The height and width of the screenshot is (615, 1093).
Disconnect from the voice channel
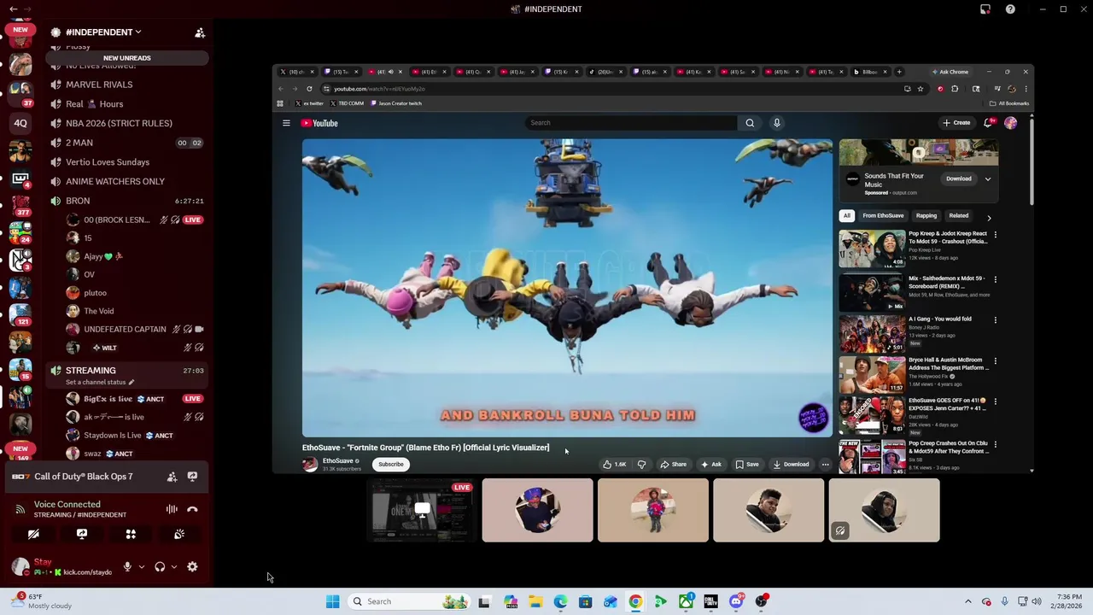192,509
